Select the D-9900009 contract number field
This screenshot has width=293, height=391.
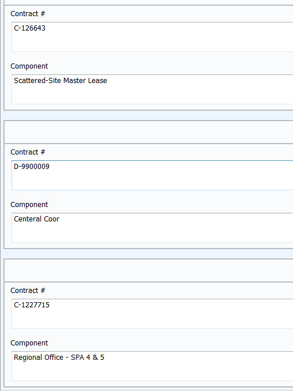pyautogui.click(x=152, y=175)
